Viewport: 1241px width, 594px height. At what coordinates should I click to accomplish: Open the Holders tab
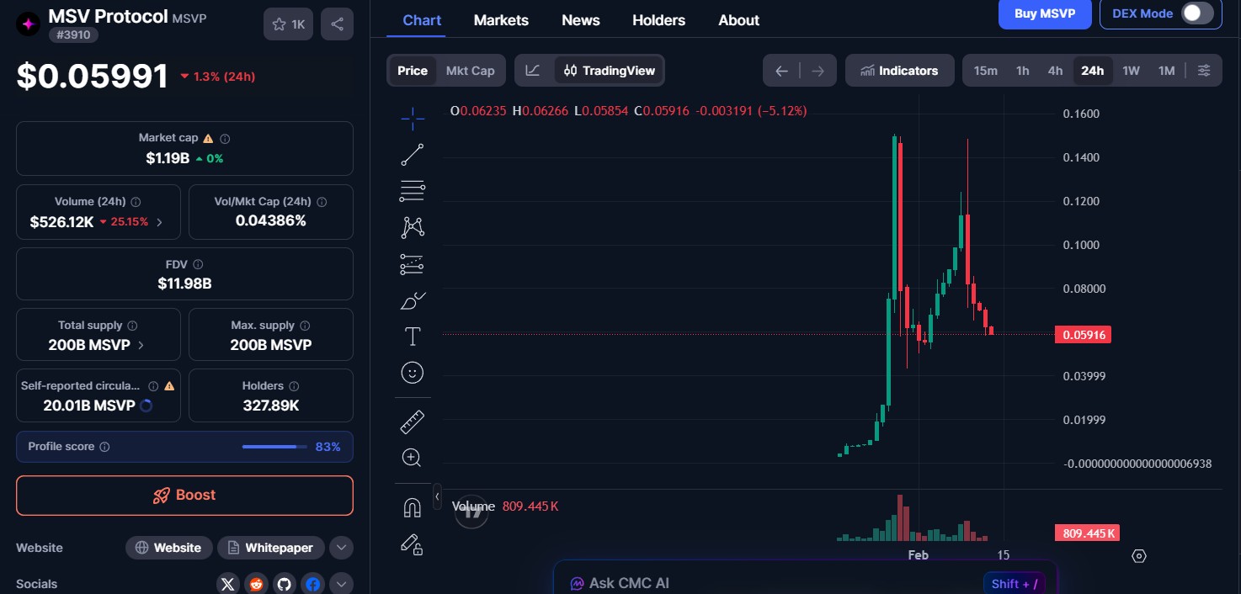pyautogui.click(x=658, y=19)
